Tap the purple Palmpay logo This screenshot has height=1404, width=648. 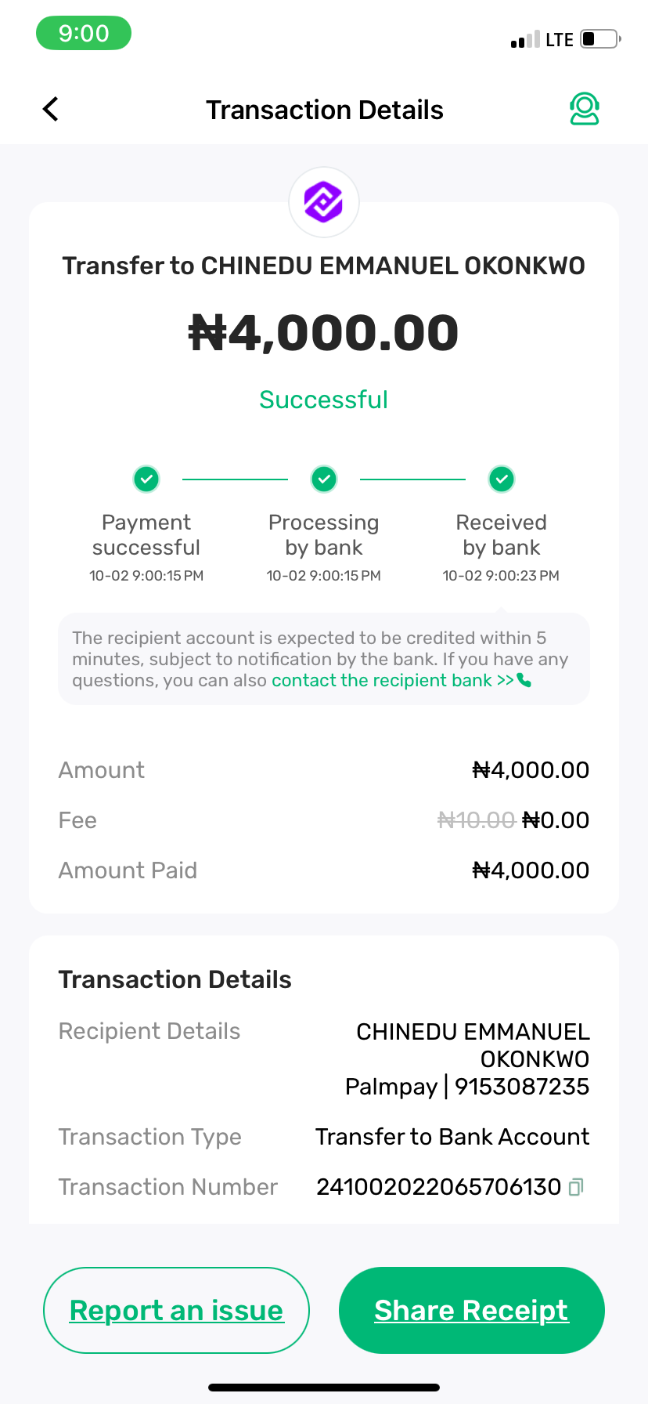[x=324, y=202]
